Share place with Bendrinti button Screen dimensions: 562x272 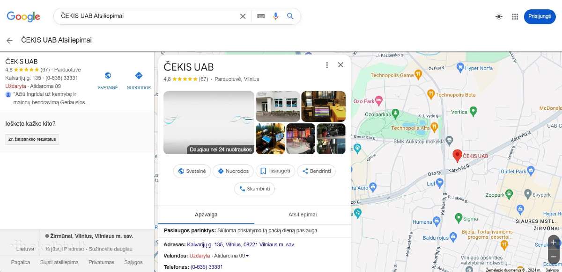point(317,171)
